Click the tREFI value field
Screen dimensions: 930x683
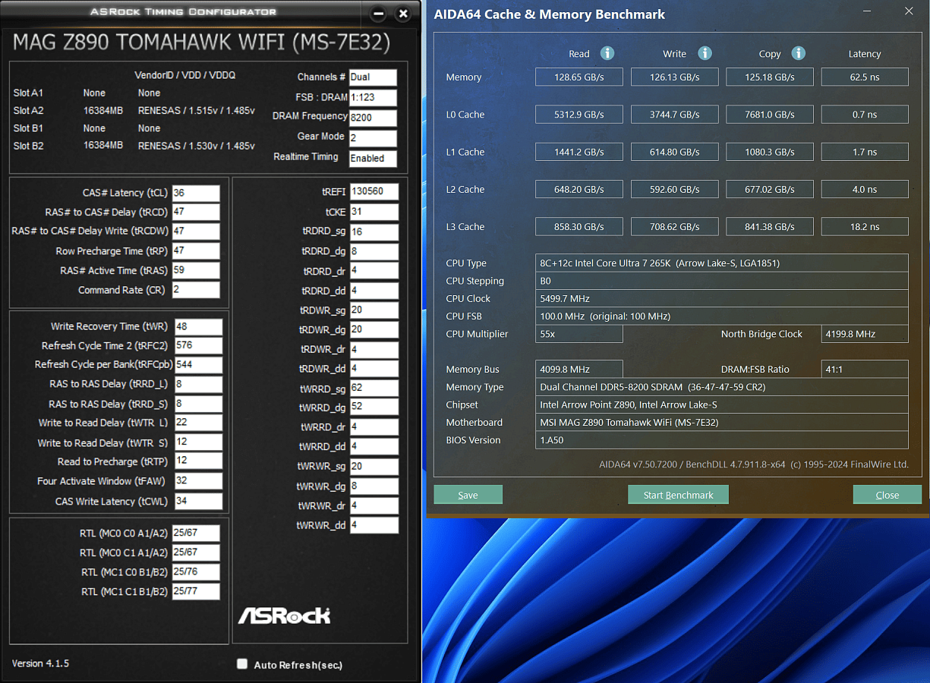click(374, 192)
